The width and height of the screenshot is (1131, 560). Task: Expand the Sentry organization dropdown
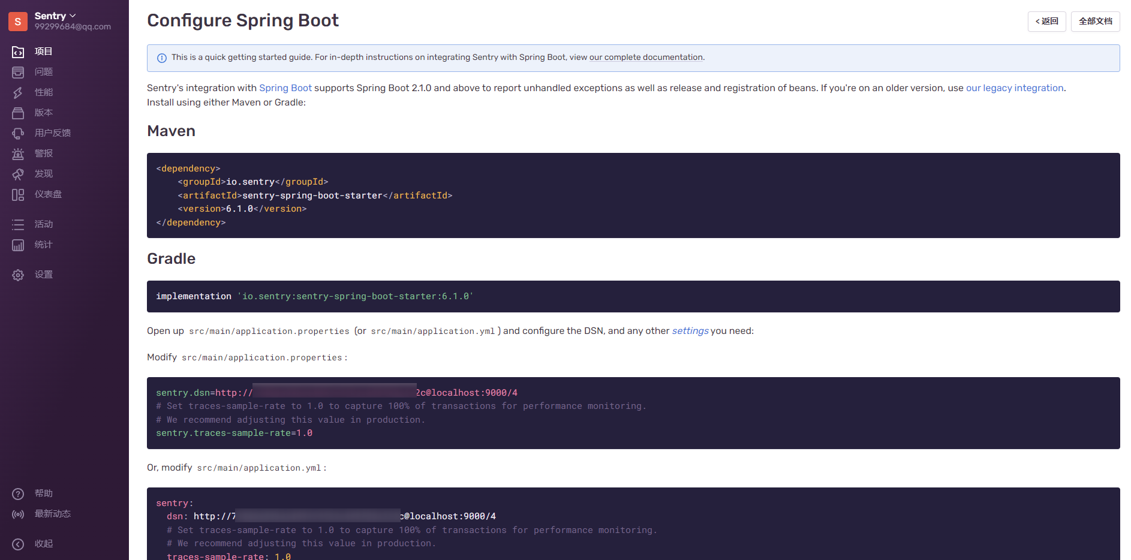[55, 16]
